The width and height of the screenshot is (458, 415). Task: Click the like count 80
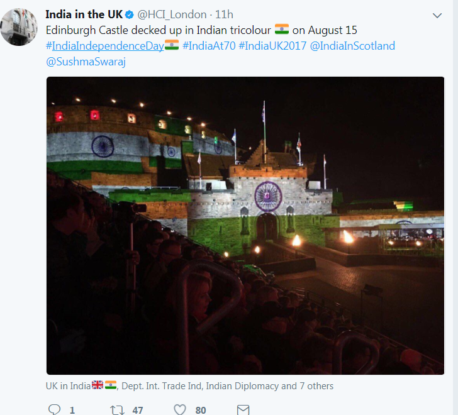200,410
